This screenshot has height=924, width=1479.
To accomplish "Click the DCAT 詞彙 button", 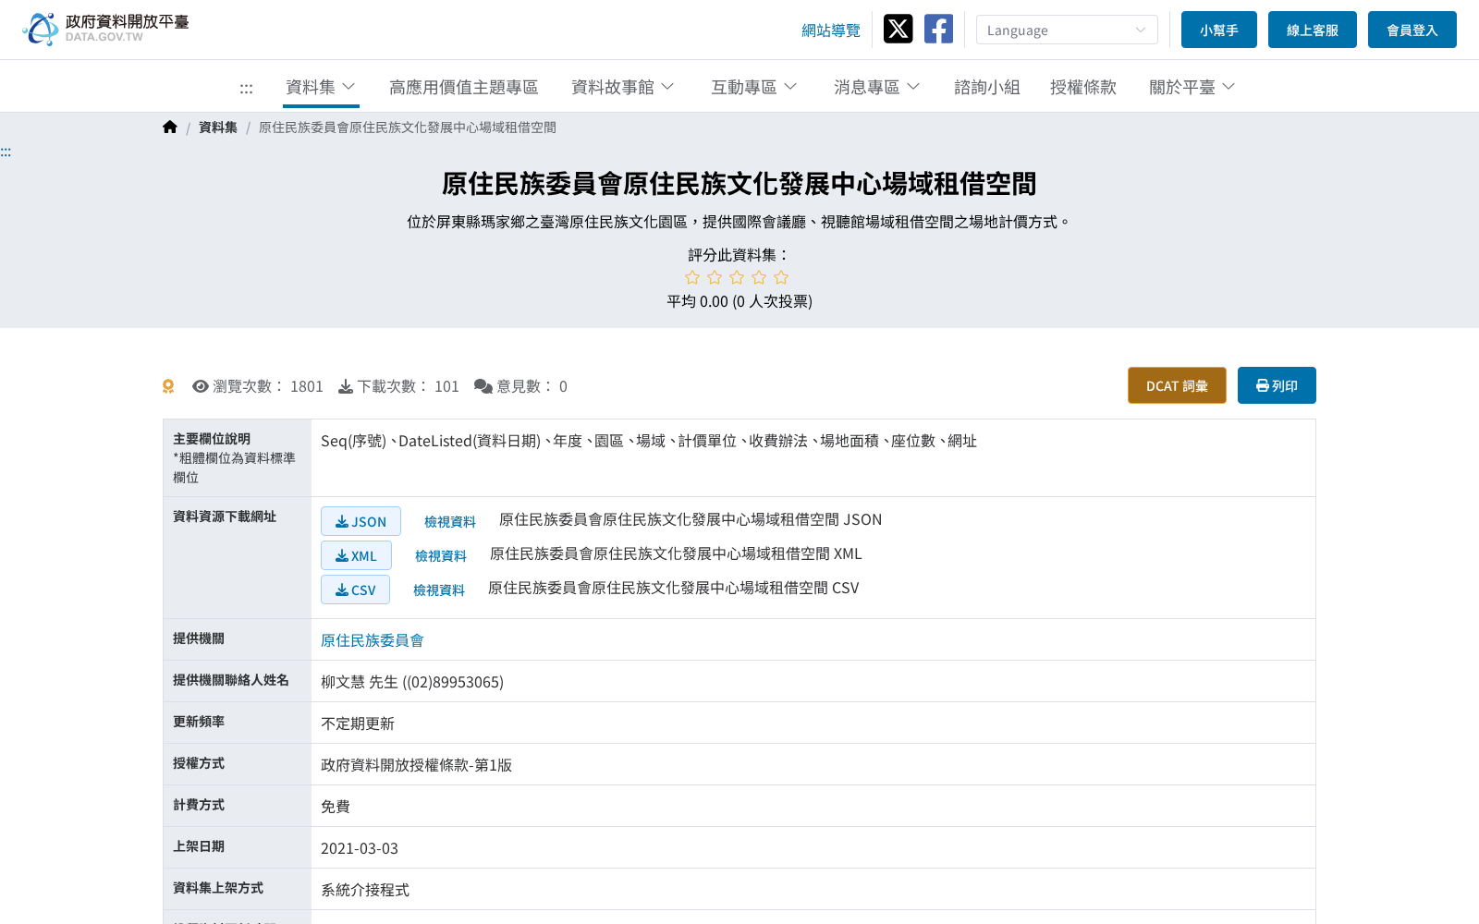I will (1177, 385).
